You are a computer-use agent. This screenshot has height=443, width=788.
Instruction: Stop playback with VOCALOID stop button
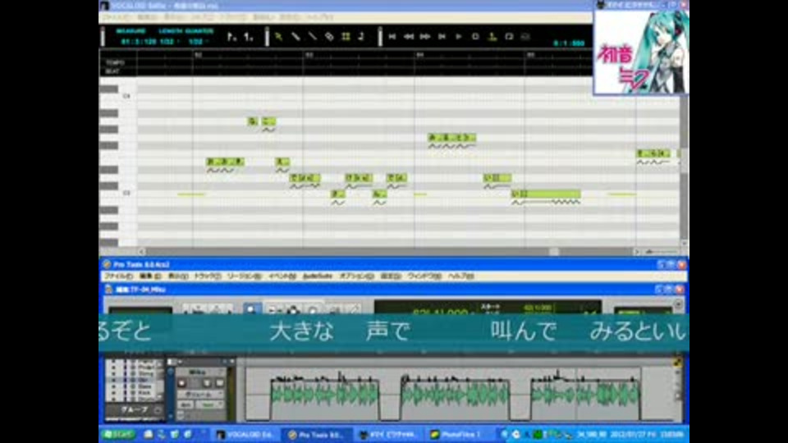[475, 37]
